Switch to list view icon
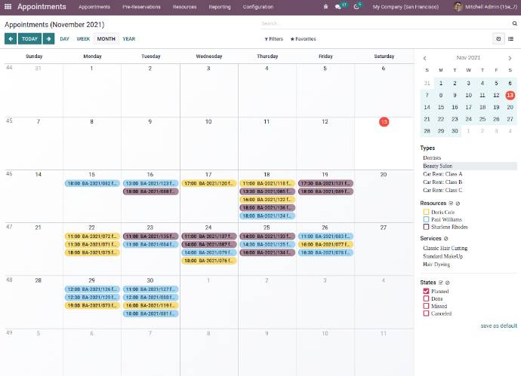 [511, 38]
